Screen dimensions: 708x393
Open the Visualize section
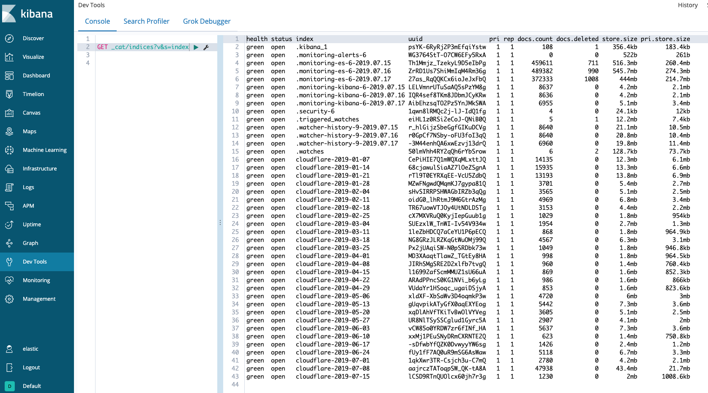[33, 57]
